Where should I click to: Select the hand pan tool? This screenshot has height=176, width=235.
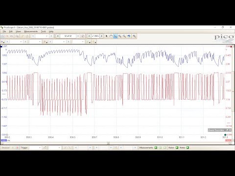point(111,36)
